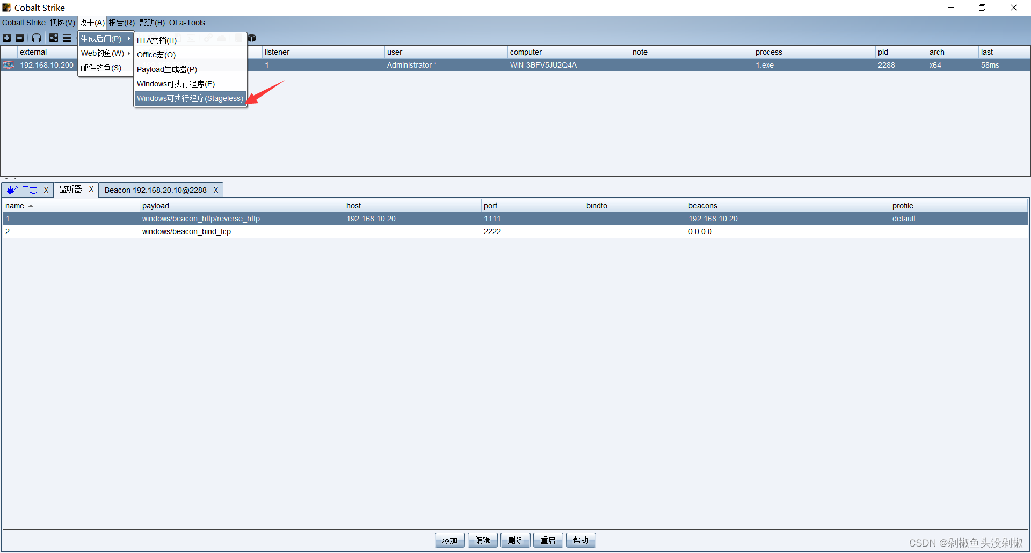
Task: Click the process column header
Action: click(x=814, y=52)
